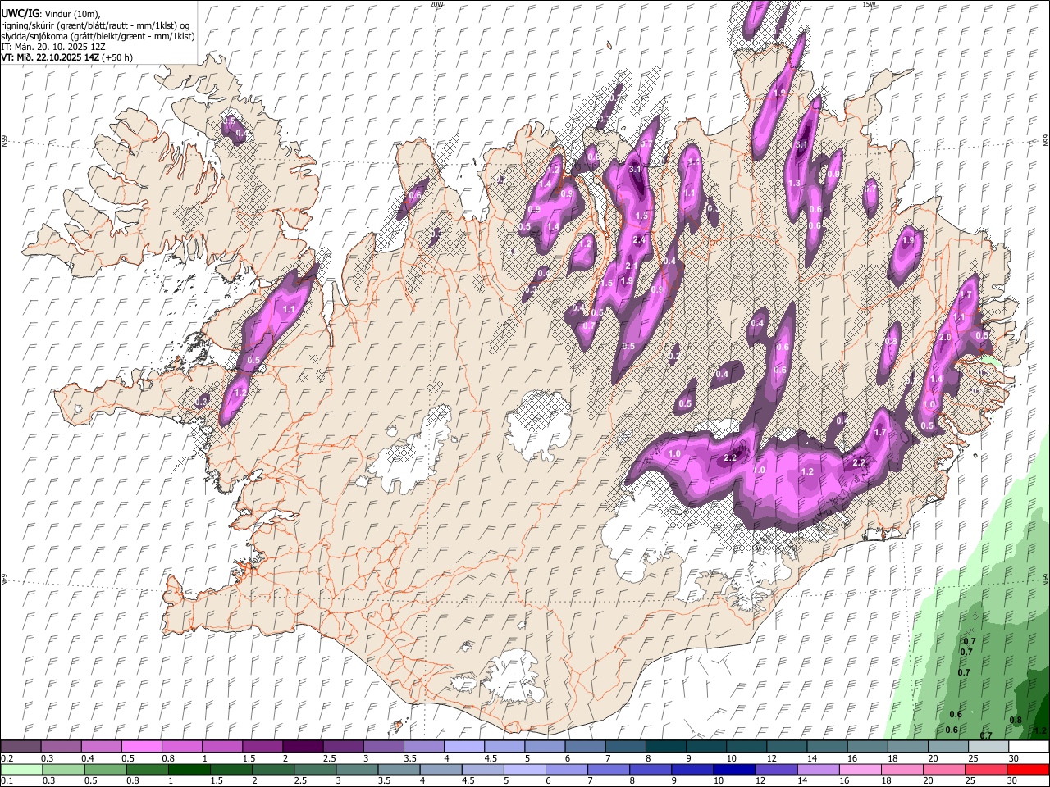This screenshot has height=787, width=1050.
Task: Click the '1.3' snowfall value on the map
Action: click(794, 184)
